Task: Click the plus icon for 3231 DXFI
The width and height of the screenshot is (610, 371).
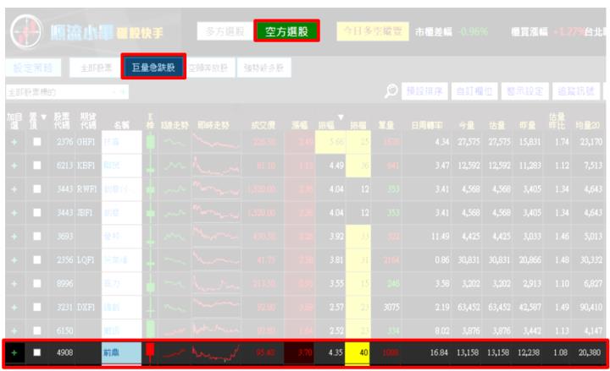Action: [14, 308]
